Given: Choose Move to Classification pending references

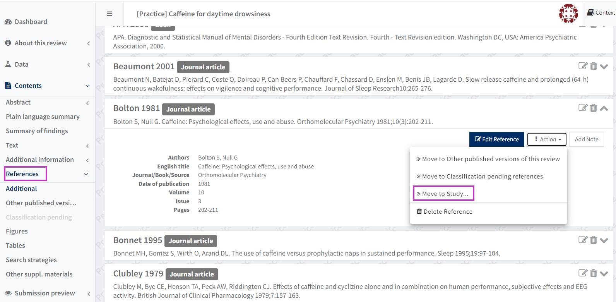Looking at the screenshot, I should tap(479, 176).
